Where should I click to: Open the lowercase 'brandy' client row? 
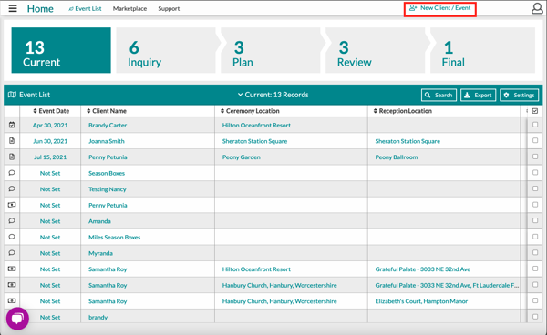click(98, 317)
